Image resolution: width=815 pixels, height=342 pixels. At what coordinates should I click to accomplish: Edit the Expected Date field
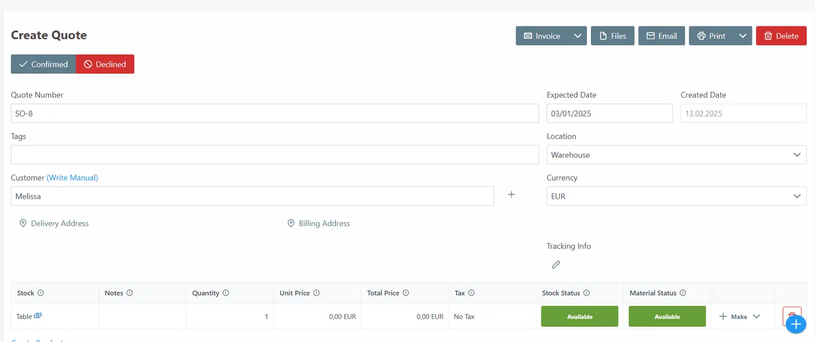pyautogui.click(x=609, y=113)
